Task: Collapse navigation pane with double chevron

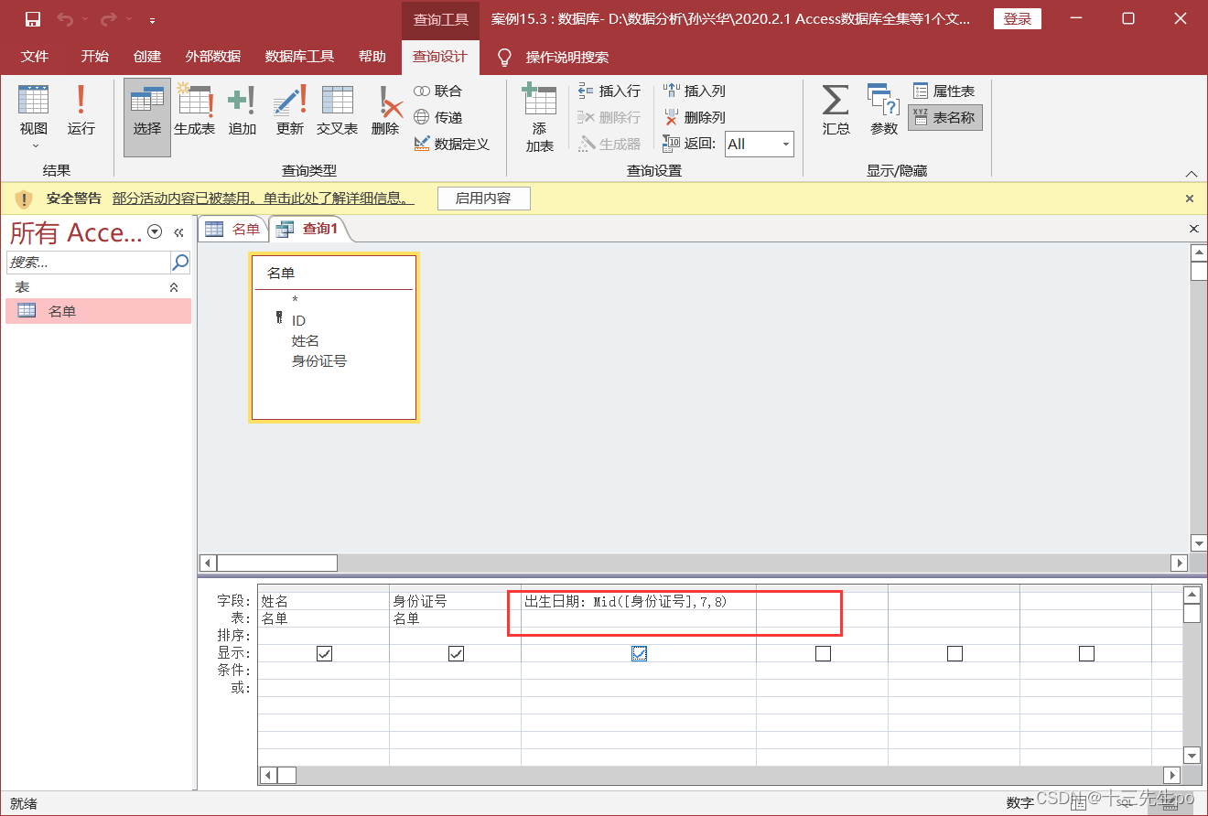Action: click(179, 232)
